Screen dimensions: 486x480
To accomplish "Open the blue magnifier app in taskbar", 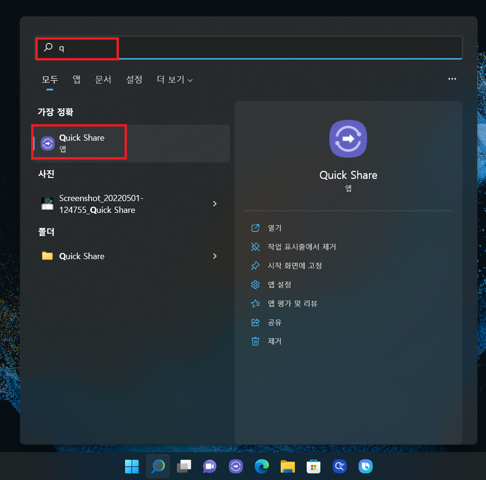I will (340, 466).
